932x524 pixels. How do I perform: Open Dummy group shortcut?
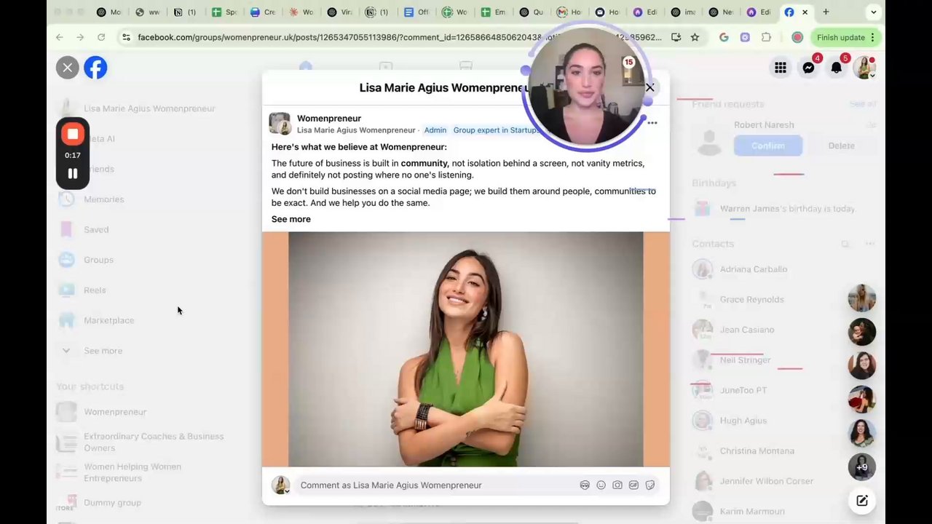[x=112, y=503]
